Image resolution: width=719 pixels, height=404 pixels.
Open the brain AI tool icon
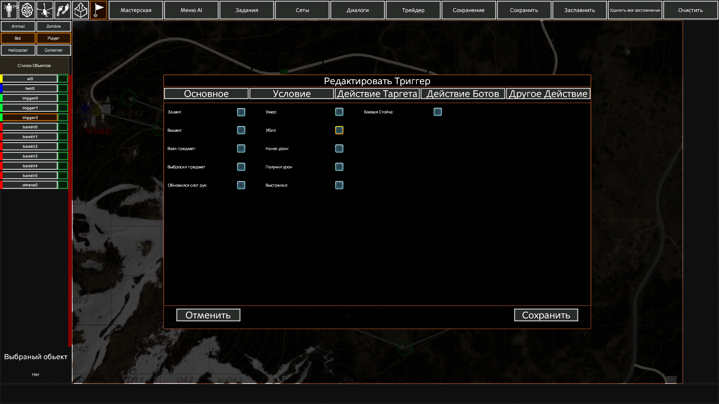click(x=27, y=10)
